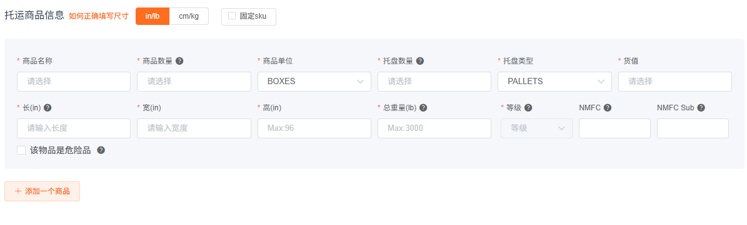747x225 pixels.
Task: Click help icon next to 托盘数量
Action: coord(420,60)
